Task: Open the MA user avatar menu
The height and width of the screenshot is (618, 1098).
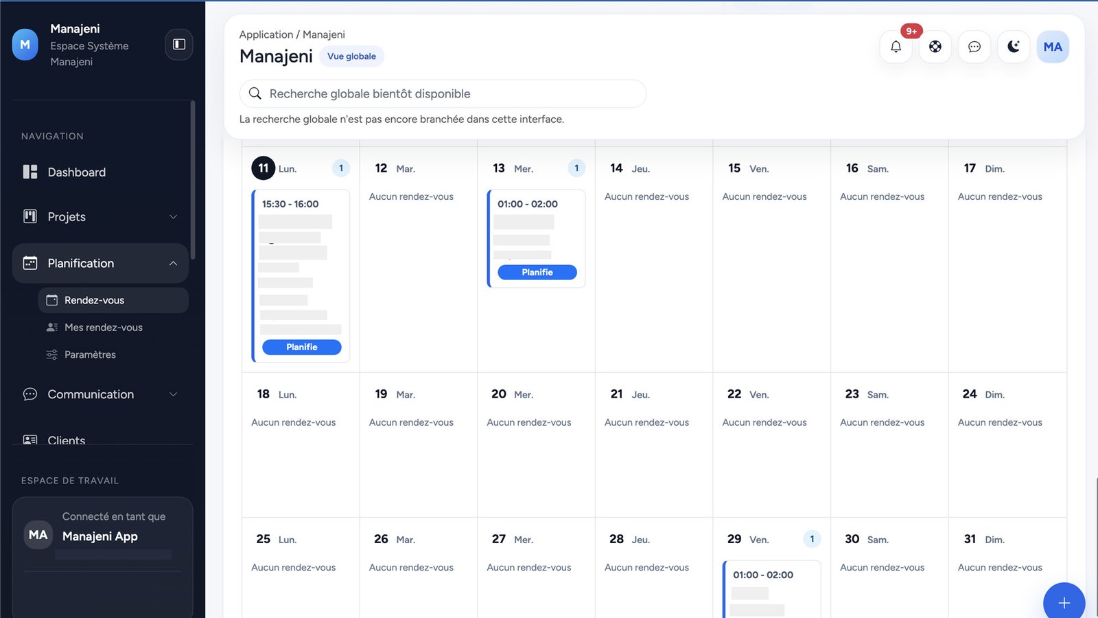Action: [x=1053, y=47]
